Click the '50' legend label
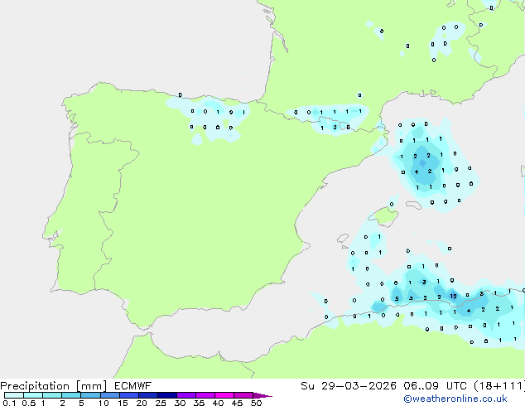This screenshot has width=525, height=406. [256, 403]
